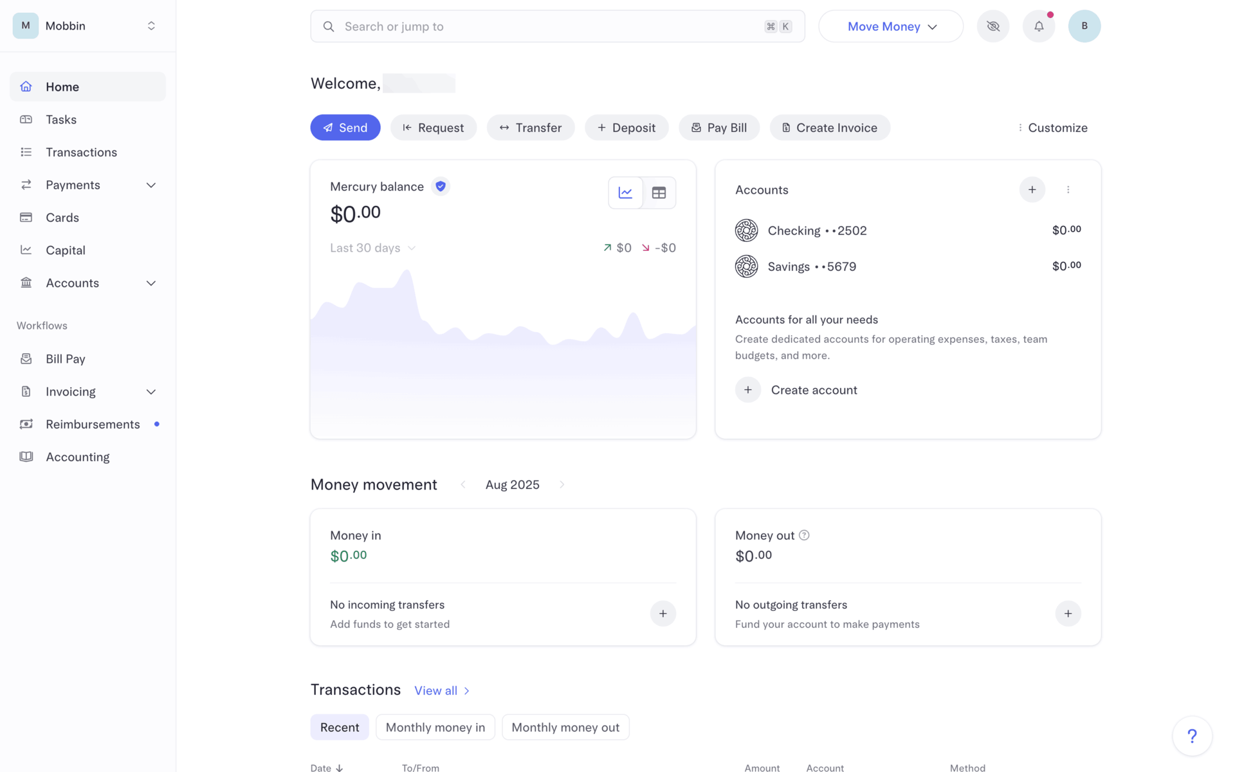Click plus to add incoming transfer

663,614
